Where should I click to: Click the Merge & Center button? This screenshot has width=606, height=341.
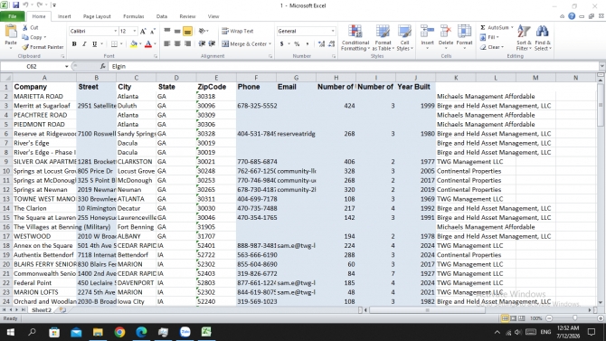coord(244,44)
